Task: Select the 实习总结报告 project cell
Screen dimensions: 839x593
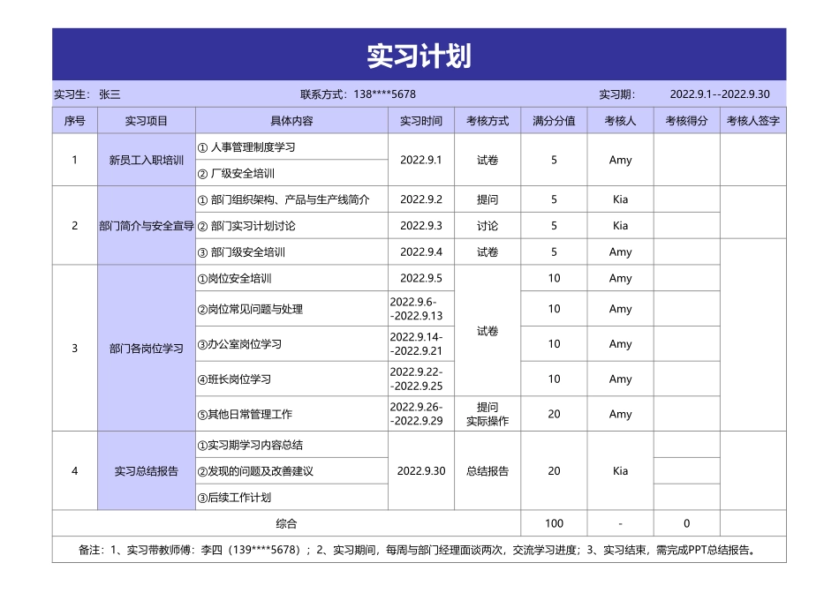Action: coord(146,470)
